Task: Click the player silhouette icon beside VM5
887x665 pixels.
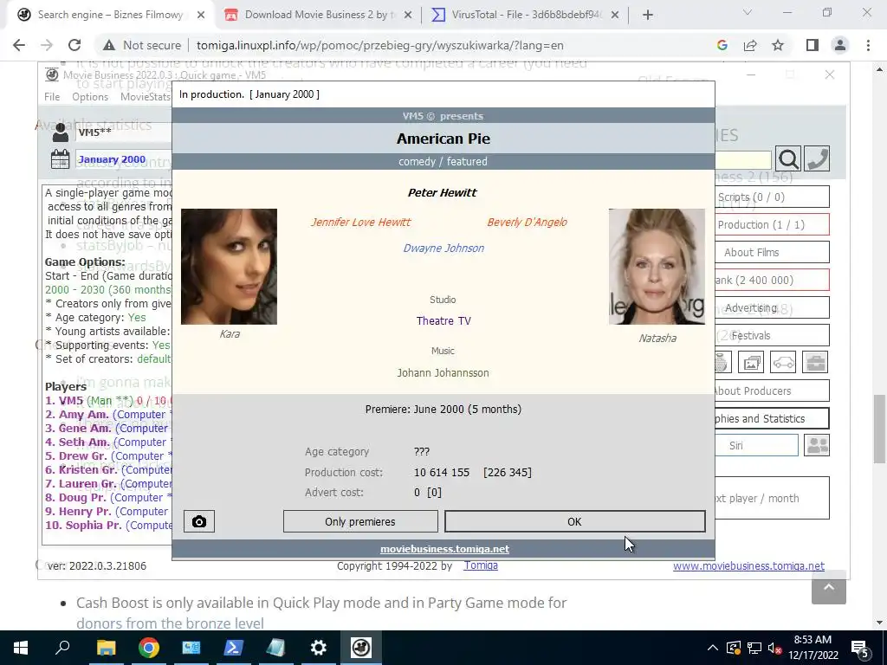Action: click(60, 132)
